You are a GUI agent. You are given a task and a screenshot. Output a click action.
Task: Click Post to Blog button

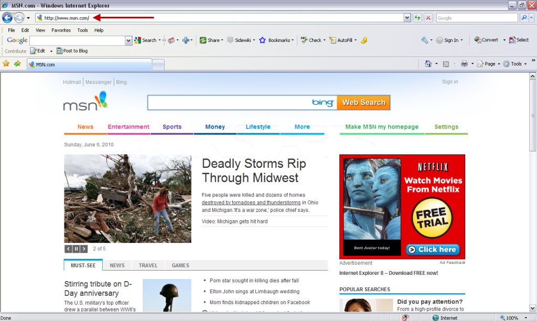pyautogui.click(x=72, y=51)
